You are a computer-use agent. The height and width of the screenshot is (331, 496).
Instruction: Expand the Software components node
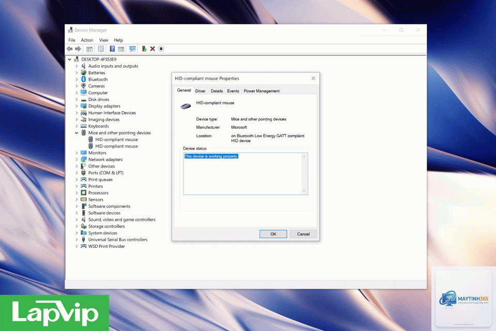[x=76, y=206]
